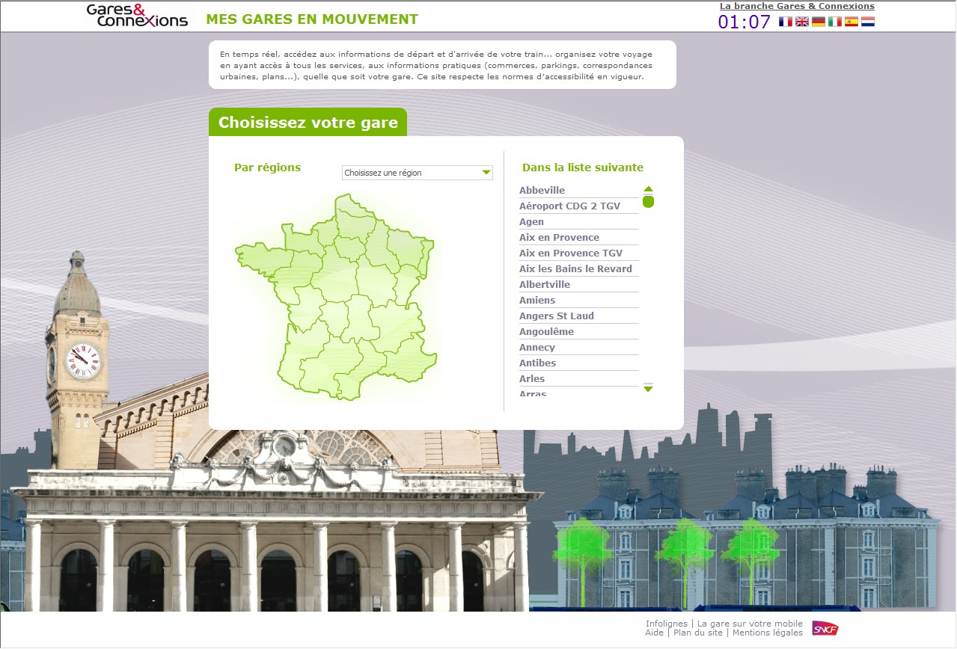Click the Aide footer link
The width and height of the screenshot is (957, 649).
coord(655,633)
